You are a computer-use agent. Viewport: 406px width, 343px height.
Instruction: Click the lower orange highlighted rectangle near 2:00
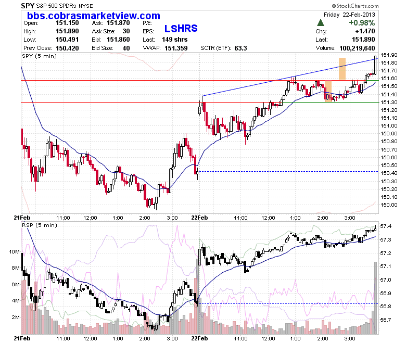328,91
